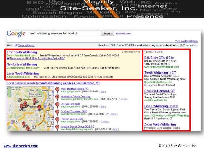Screen dimensions: 204x153
Task: Expand the Show options plus icon
Action: pos(16,45)
